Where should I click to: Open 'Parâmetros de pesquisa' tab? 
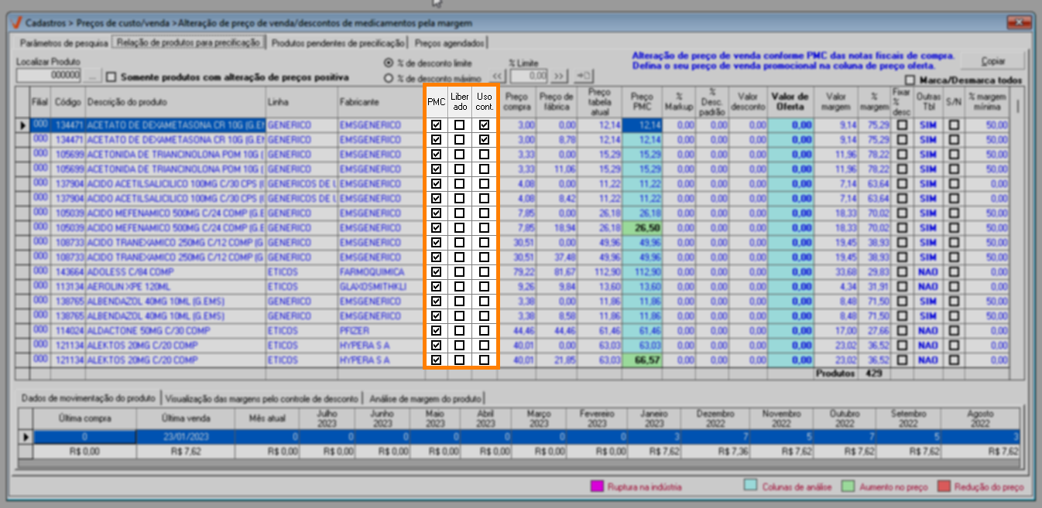click(63, 43)
